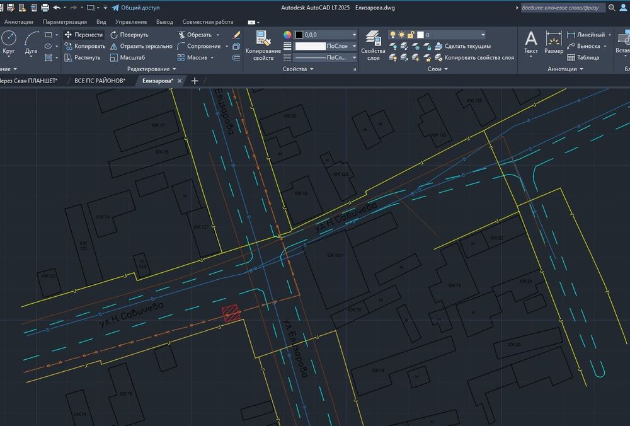Toggle the layer lock padlock icon
630x426 pixels.
tap(411, 35)
